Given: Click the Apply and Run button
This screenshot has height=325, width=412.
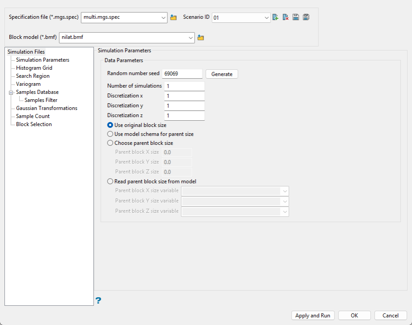Looking at the screenshot, I should (x=313, y=315).
